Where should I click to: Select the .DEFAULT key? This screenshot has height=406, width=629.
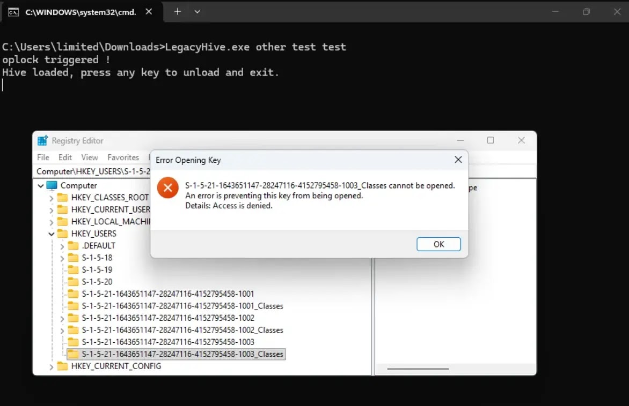98,245
